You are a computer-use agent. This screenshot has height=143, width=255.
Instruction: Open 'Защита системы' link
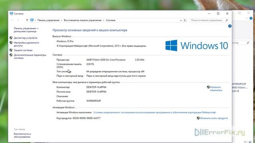click(23, 50)
